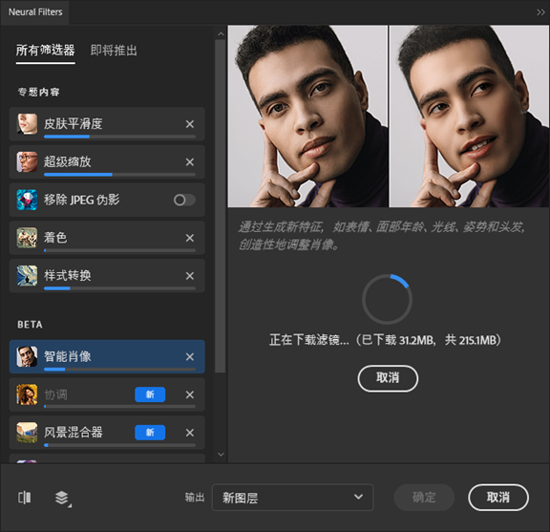Enable the 移除 JPEG 伪影 toggle

coord(184,200)
